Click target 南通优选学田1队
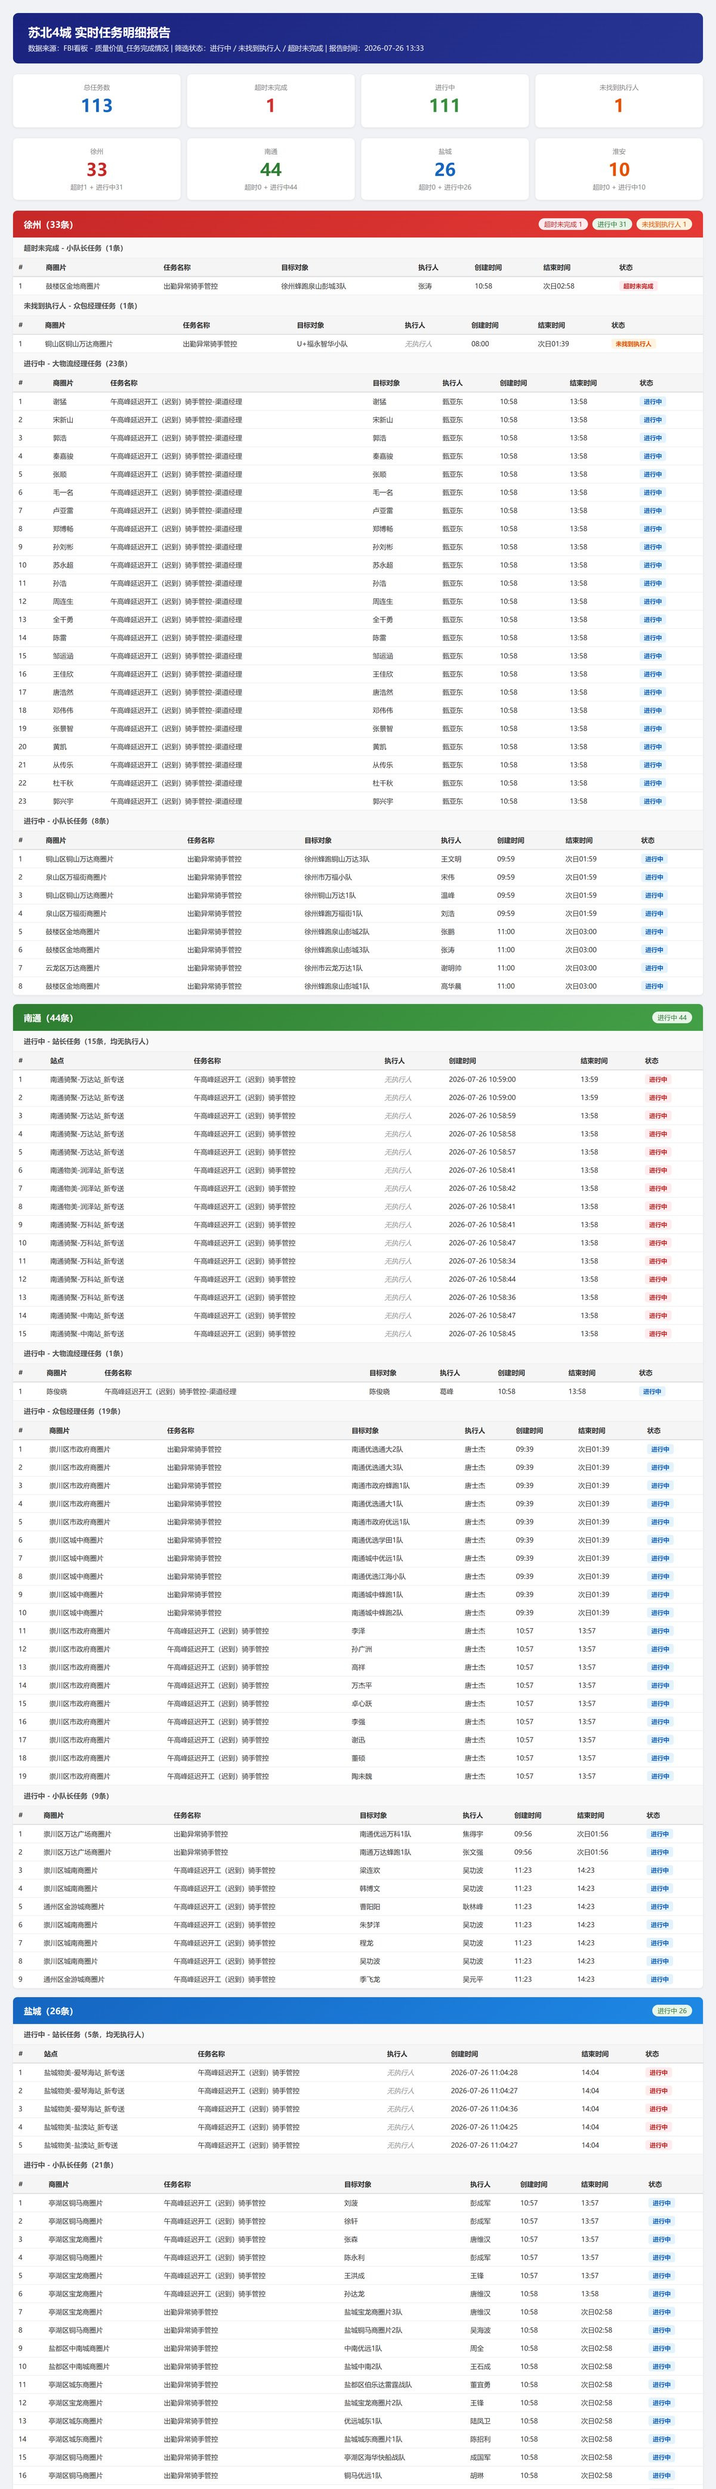The image size is (716, 2489). coord(377,1540)
